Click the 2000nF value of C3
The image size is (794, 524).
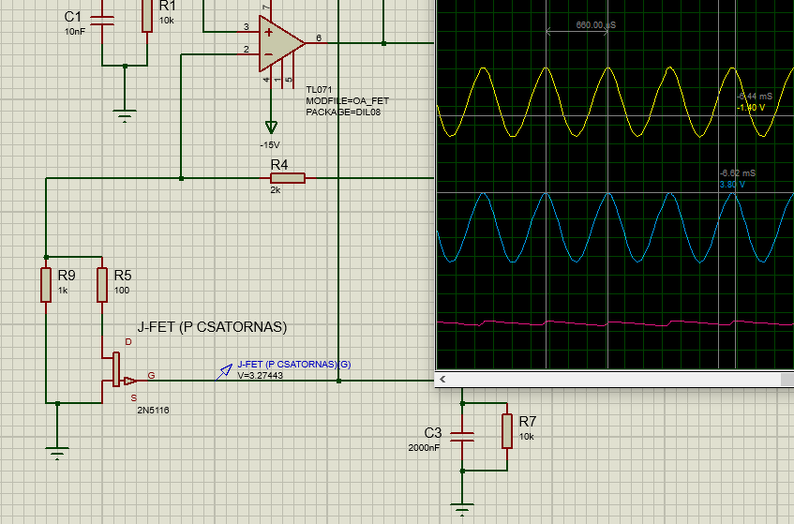(x=424, y=447)
